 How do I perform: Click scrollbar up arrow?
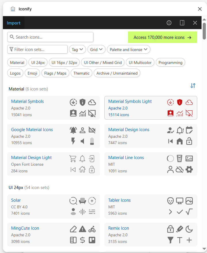tap(204, 20)
